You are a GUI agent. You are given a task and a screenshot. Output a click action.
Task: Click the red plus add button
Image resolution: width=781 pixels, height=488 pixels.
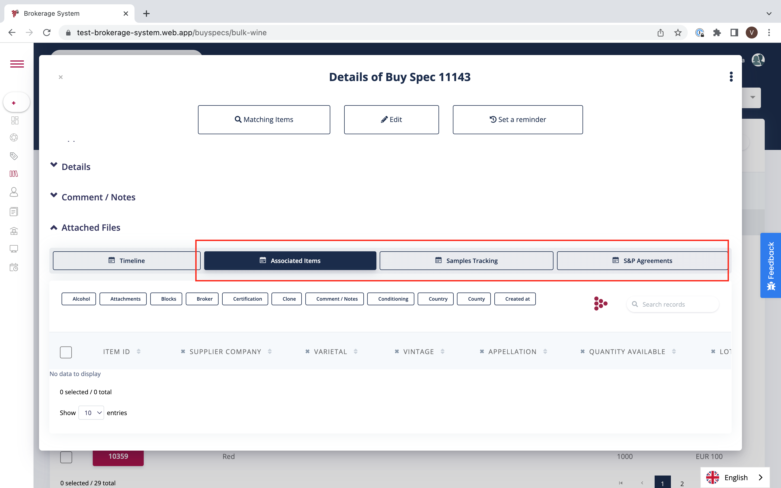pyautogui.click(x=14, y=103)
